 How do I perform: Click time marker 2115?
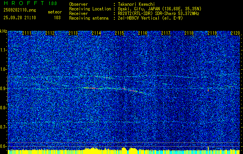[x=119, y=33]
